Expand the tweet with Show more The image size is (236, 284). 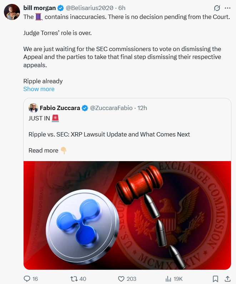click(x=39, y=89)
